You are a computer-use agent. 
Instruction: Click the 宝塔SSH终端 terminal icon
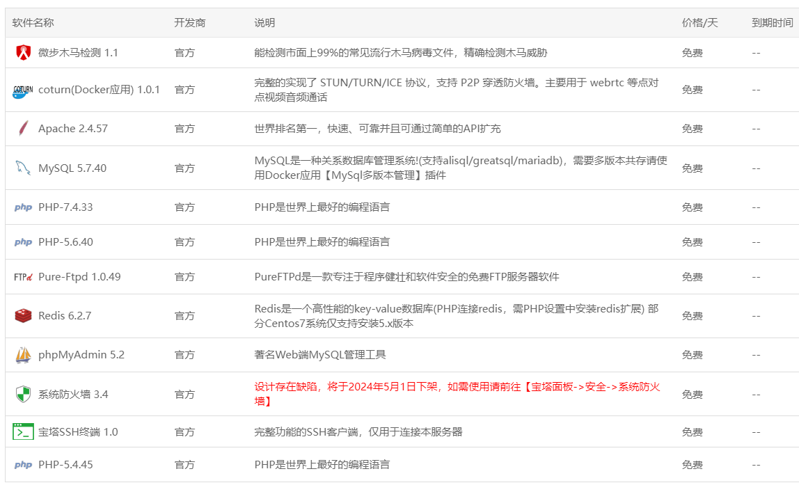click(x=24, y=432)
